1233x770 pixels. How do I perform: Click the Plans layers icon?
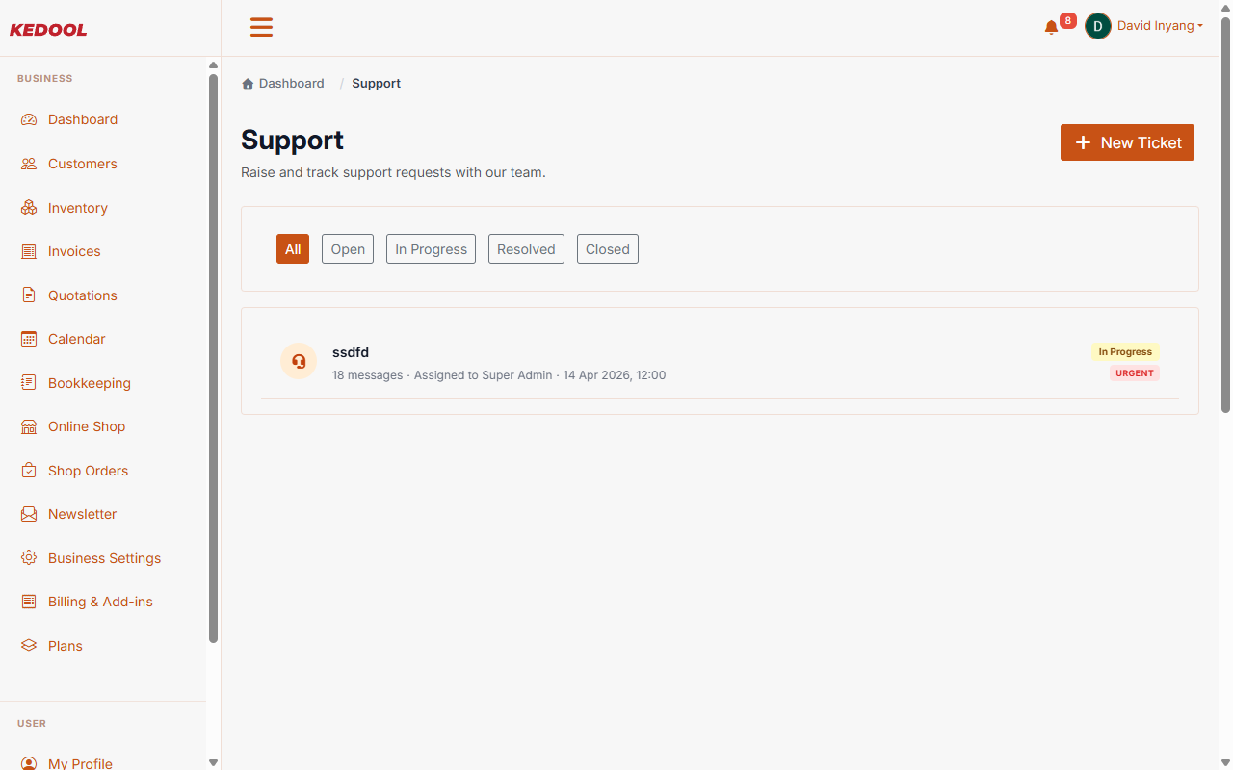(29, 646)
